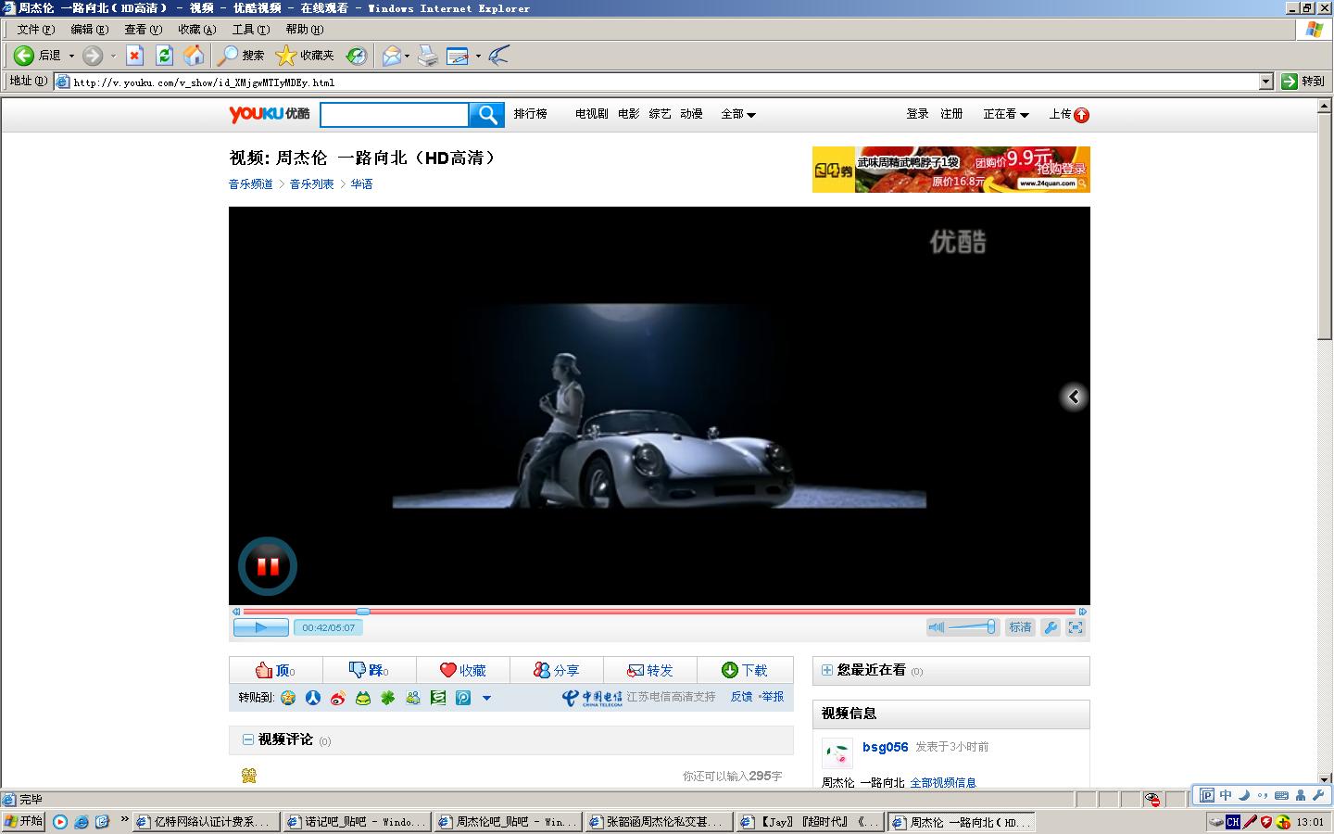
Task: Click the 排行榜 navigation link
Action: [531, 114]
